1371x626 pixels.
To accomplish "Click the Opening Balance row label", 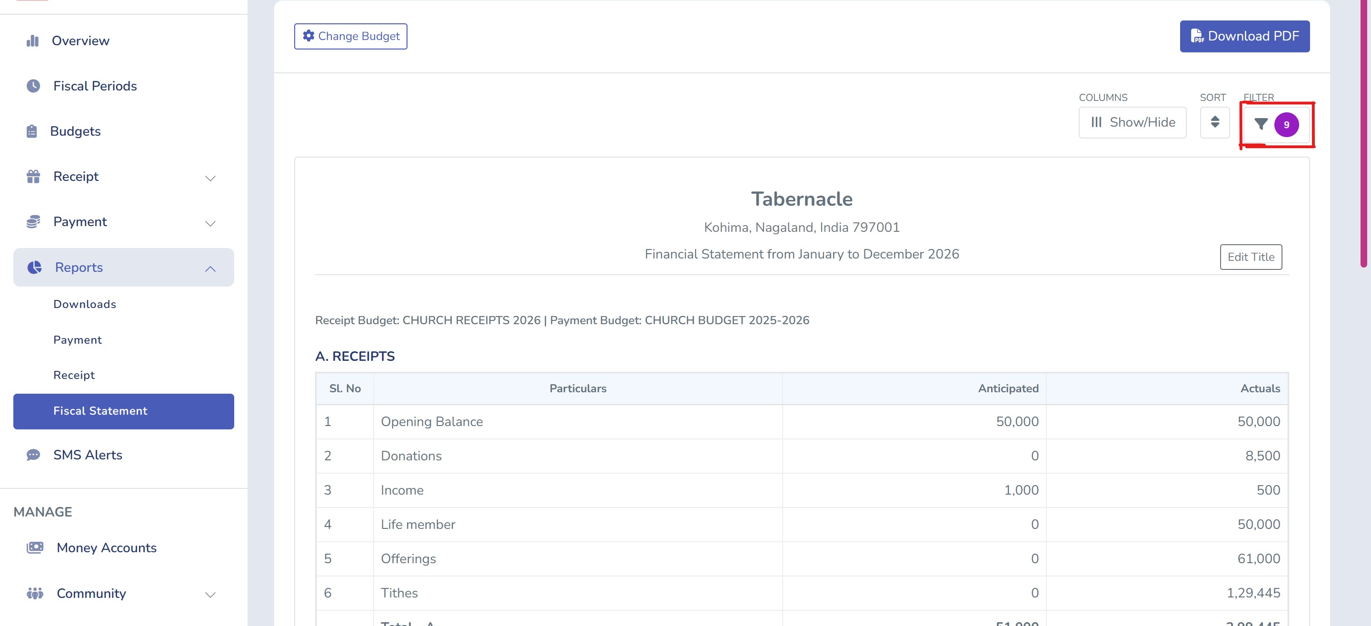I will 432,422.
